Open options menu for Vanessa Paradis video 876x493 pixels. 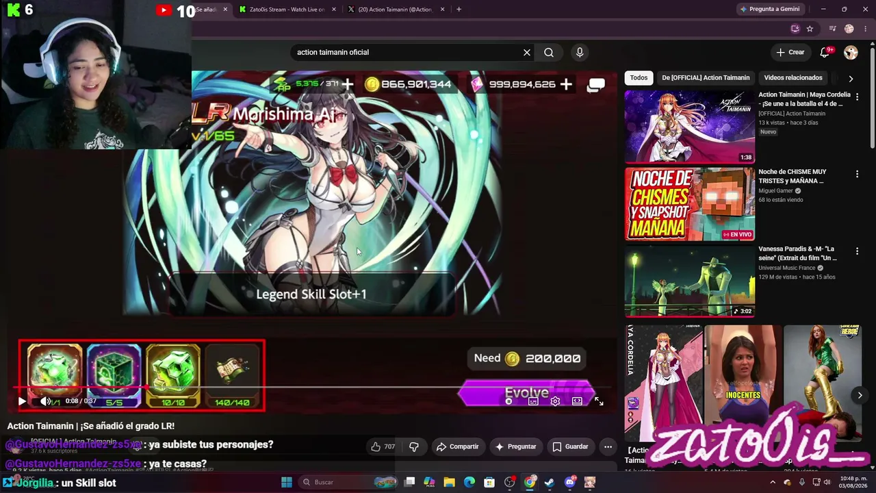coord(857,252)
